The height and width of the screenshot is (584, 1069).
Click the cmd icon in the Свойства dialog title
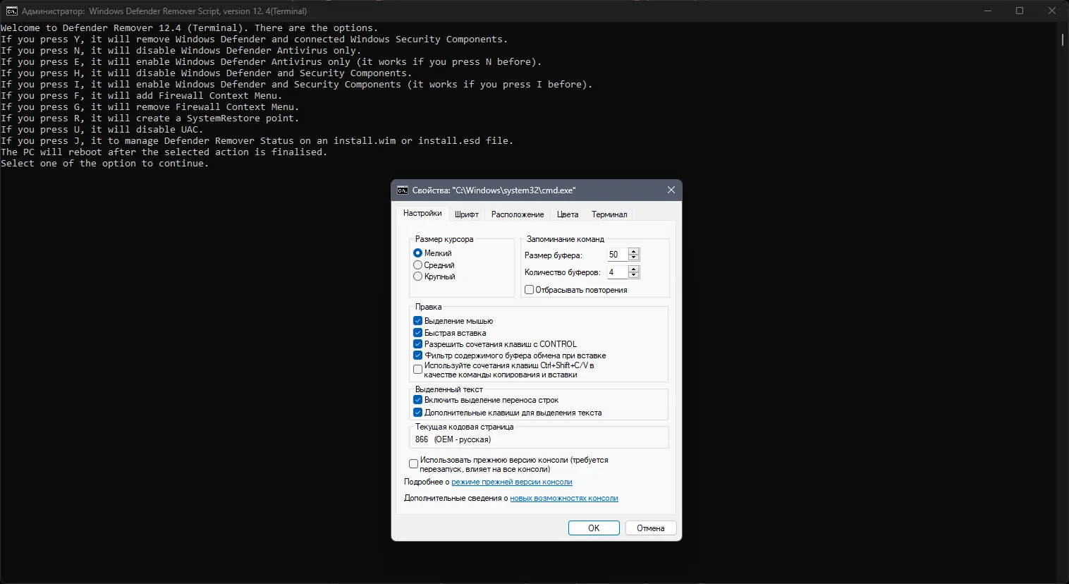pos(403,190)
